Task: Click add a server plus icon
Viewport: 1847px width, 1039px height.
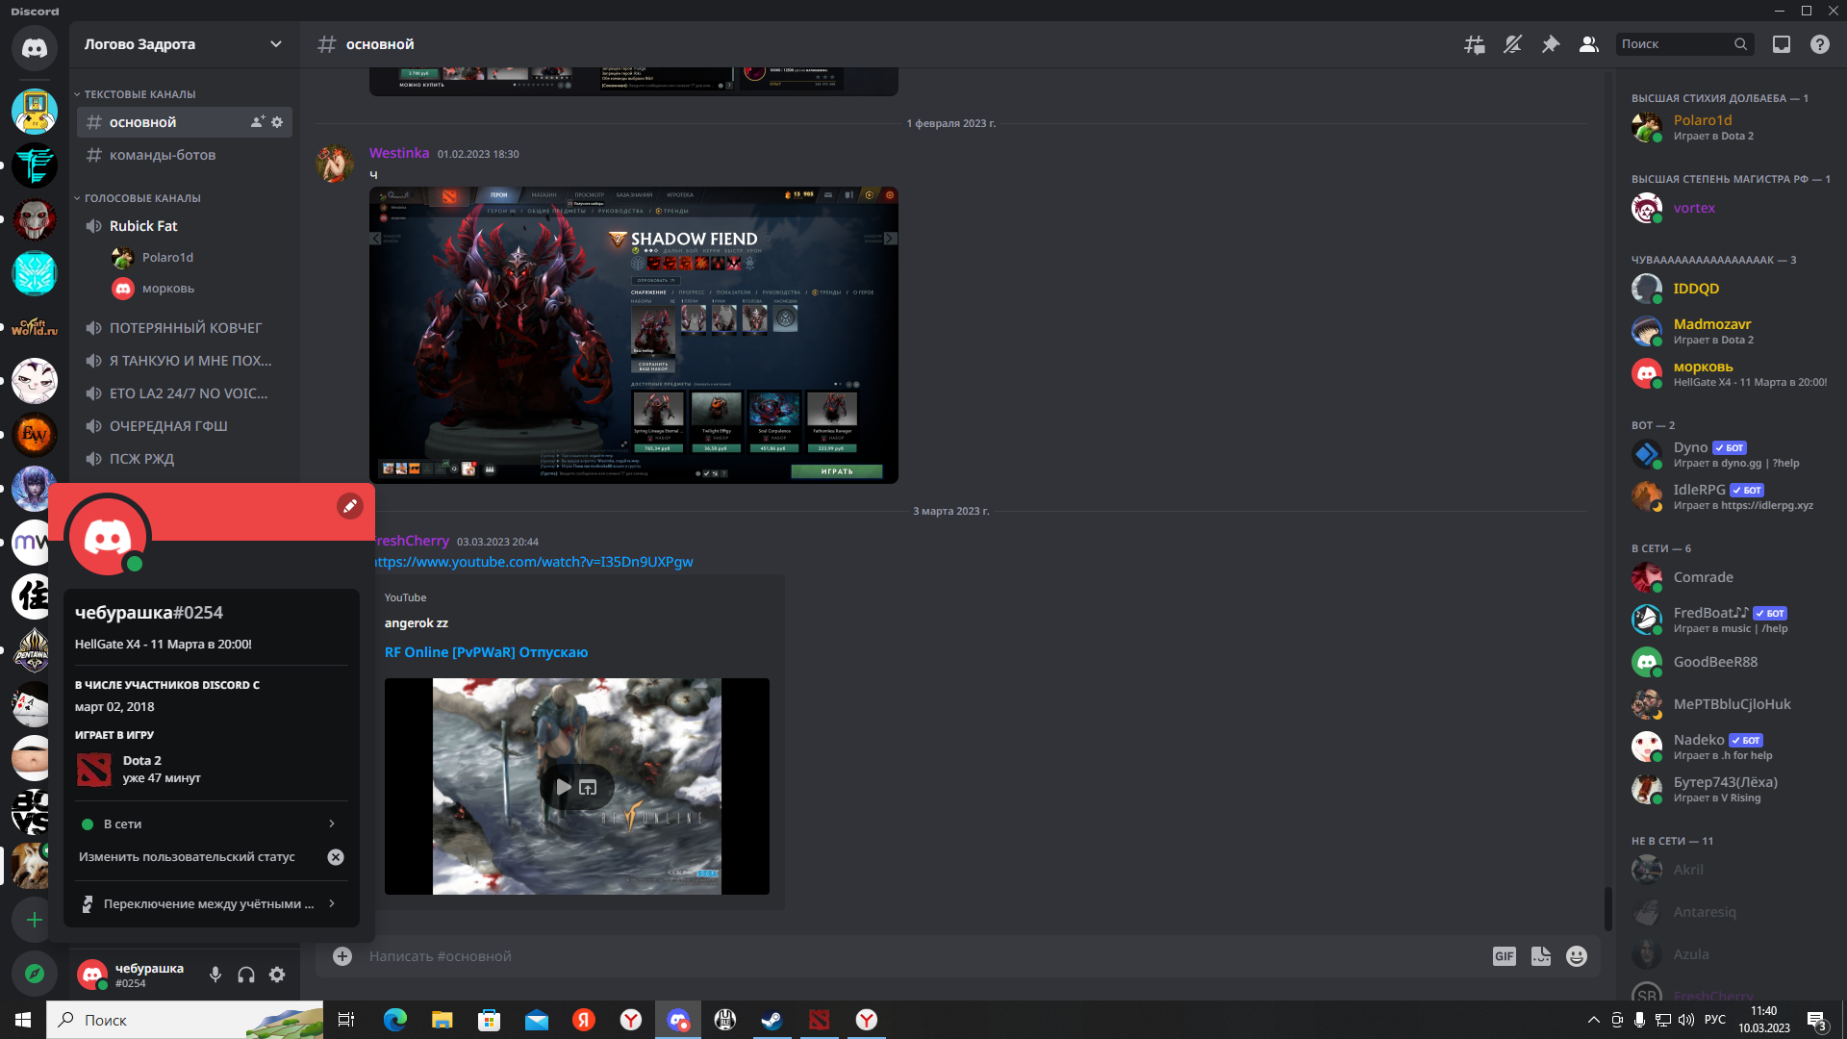Action: 35,920
